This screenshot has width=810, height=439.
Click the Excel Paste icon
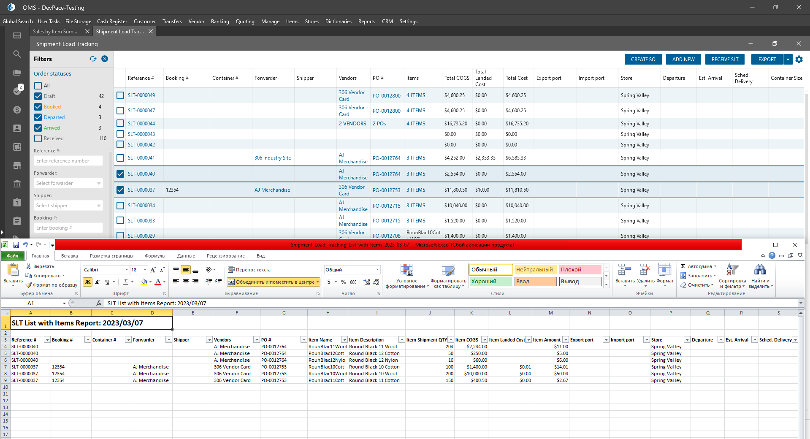(x=13, y=271)
